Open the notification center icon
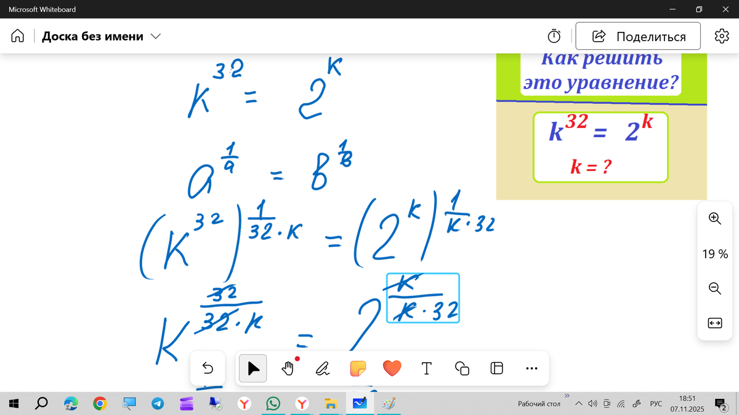Image resolution: width=739 pixels, height=415 pixels. pyautogui.click(x=721, y=403)
